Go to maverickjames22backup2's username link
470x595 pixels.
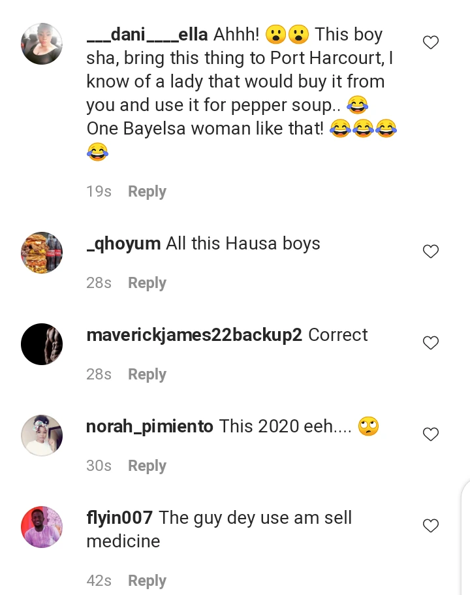coord(194,335)
